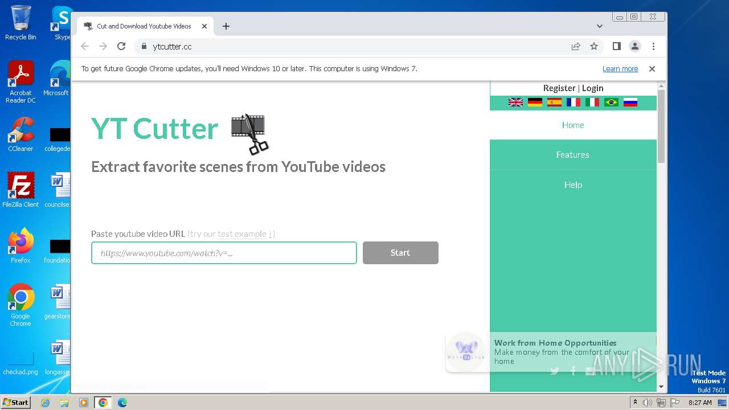This screenshot has width=729, height=410.
Task: Open tab search dropdown arrow
Action: coord(600,26)
